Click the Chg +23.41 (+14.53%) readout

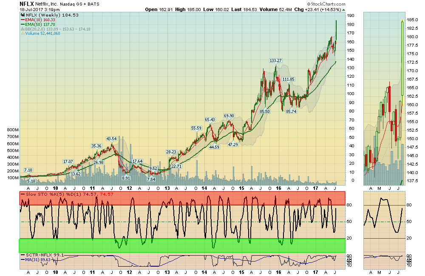tap(317, 9)
